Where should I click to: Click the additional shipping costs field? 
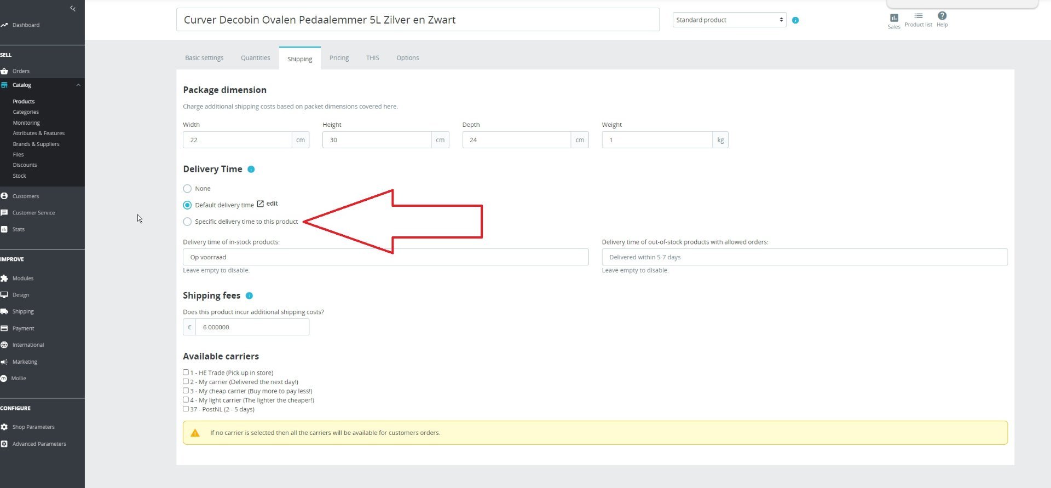point(252,327)
